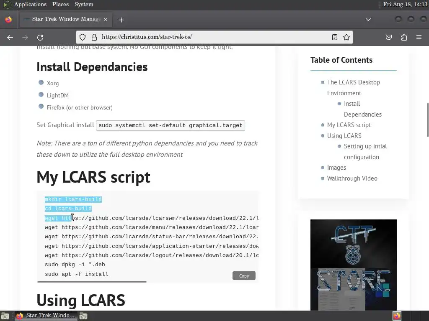Click the wget lcarsde/logout line
Viewport: 429px width, 321px height.
coord(152,255)
